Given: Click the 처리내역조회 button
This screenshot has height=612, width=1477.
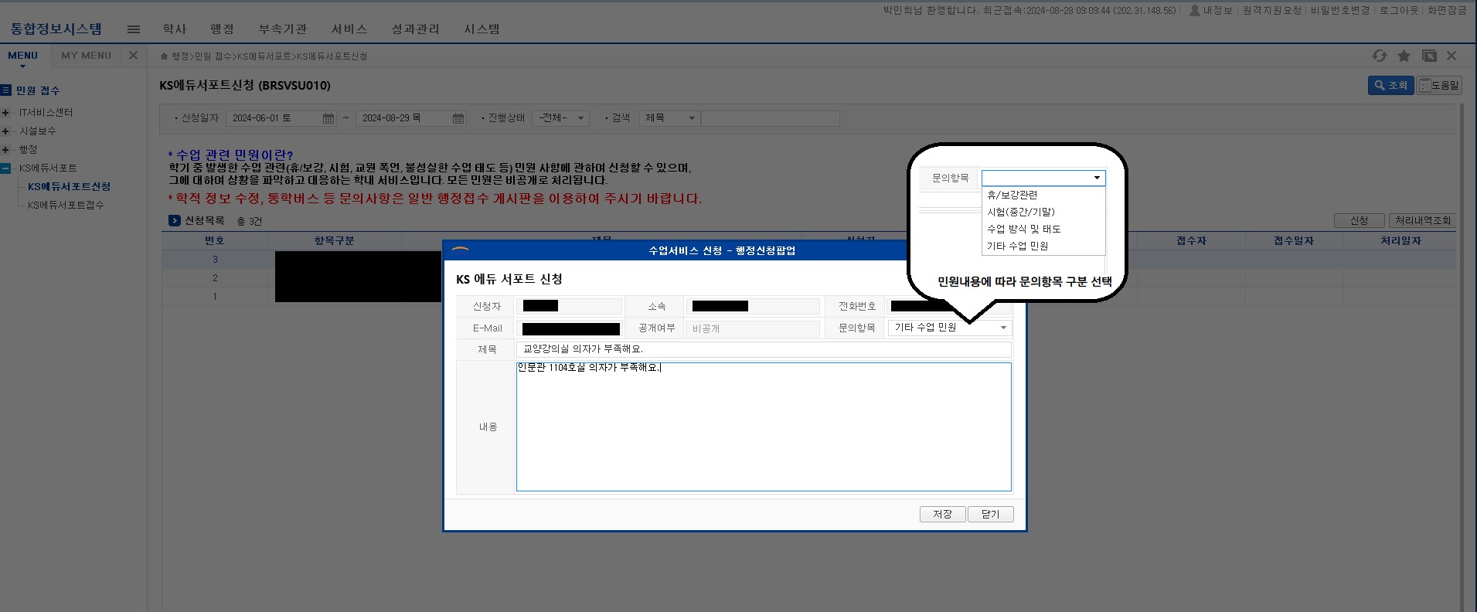Looking at the screenshot, I should click(x=1423, y=221).
